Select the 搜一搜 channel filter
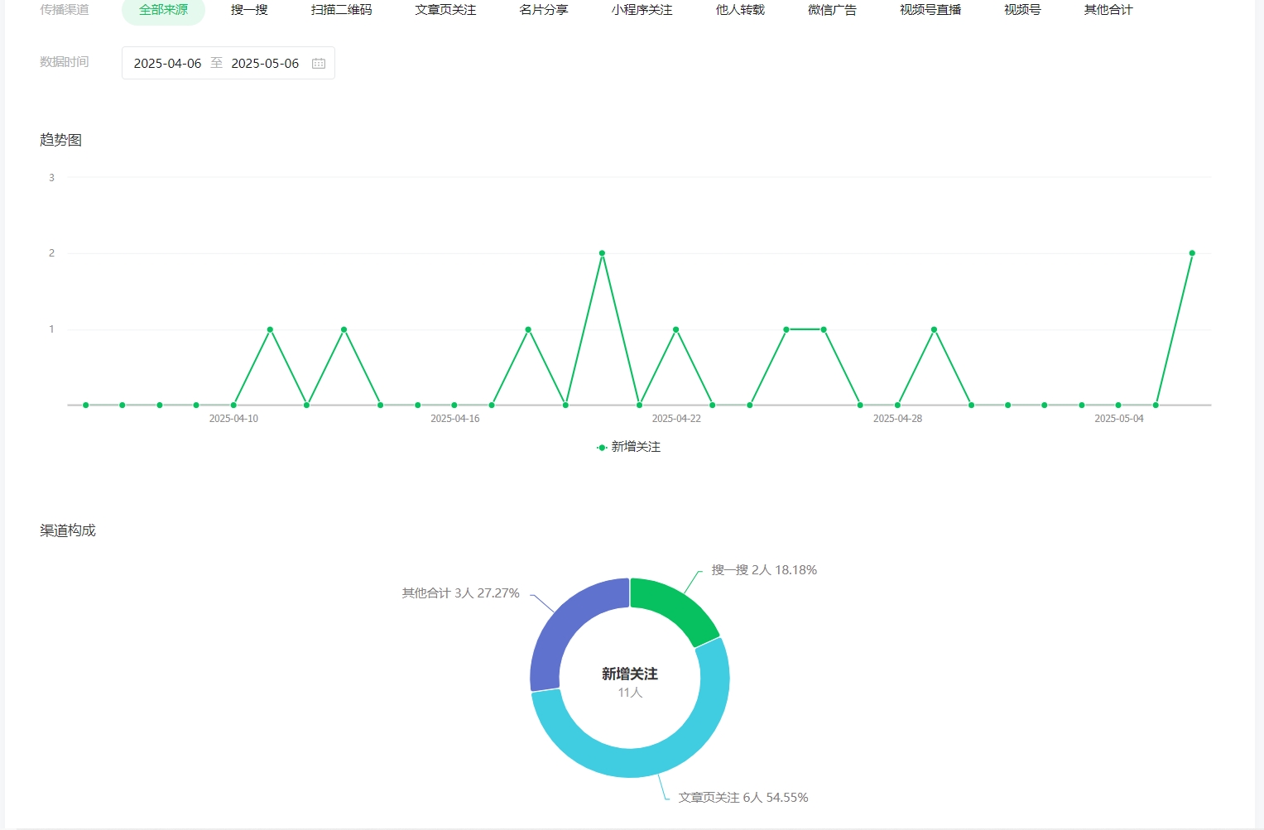The image size is (1264, 830). click(249, 10)
